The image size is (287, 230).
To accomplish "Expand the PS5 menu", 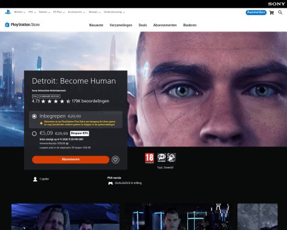I will pos(32,12).
